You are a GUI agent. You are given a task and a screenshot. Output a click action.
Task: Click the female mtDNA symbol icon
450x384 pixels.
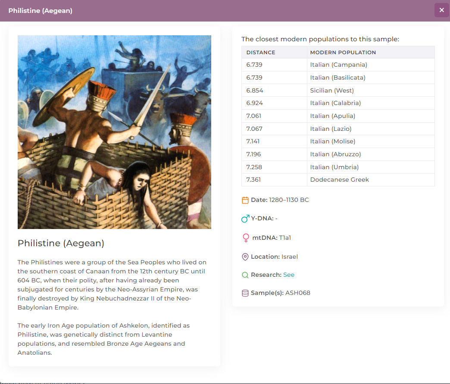[x=246, y=238]
